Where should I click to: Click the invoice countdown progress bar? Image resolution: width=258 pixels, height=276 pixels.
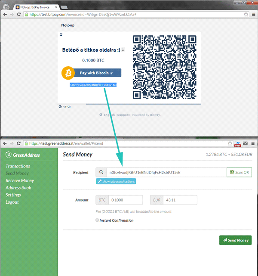129,104
